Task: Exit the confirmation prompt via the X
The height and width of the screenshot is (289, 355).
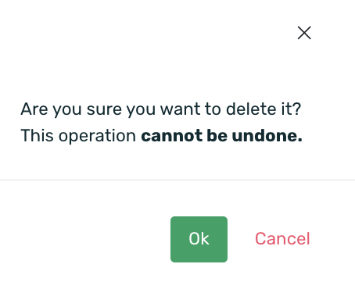Action: pos(304,33)
